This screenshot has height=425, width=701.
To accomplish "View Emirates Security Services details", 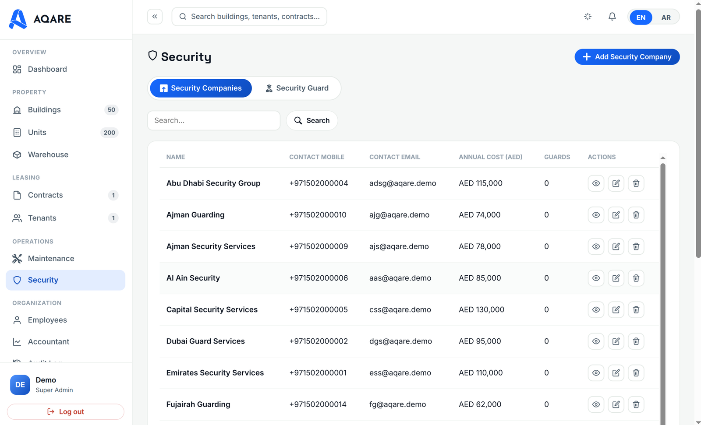I will [596, 373].
